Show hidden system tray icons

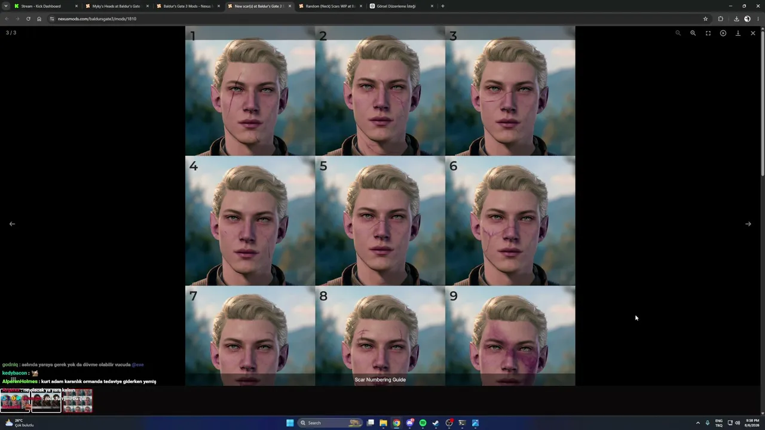coord(697,423)
